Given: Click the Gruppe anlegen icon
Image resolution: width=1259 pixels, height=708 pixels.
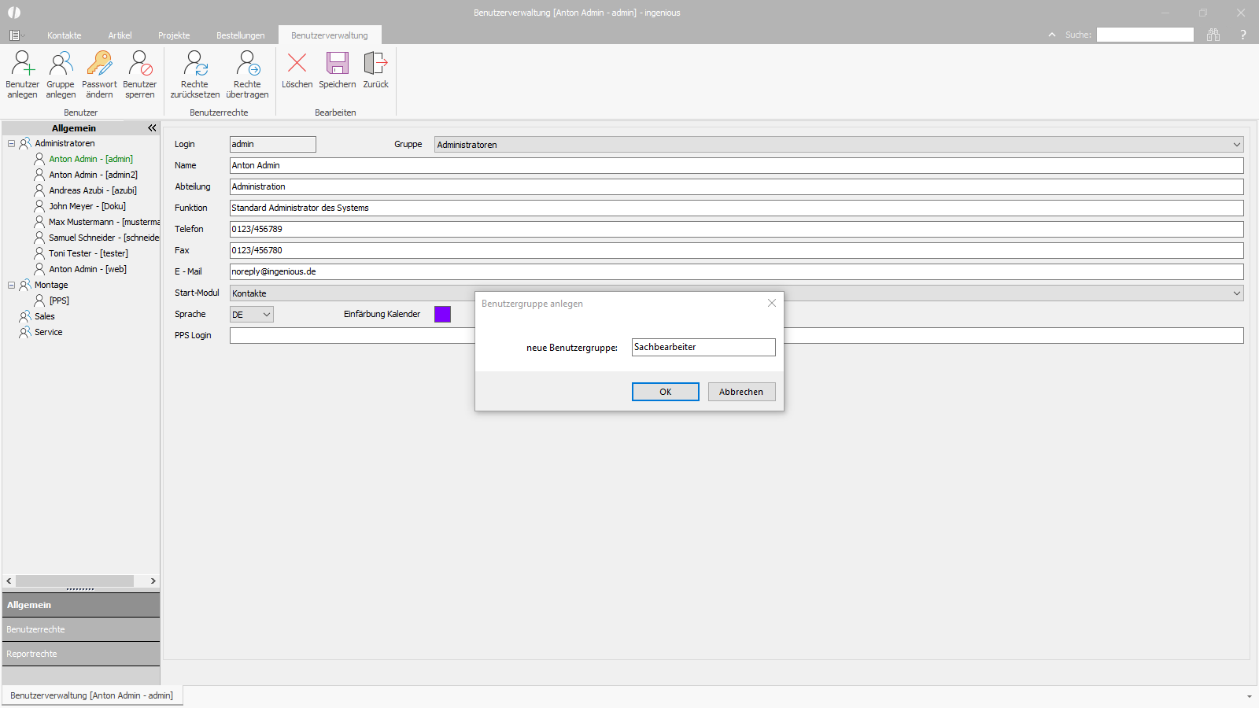Looking at the screenshot, I should tap(61, 63).
